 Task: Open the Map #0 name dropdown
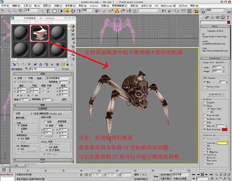pyautogui.click(x=43, y=69)
